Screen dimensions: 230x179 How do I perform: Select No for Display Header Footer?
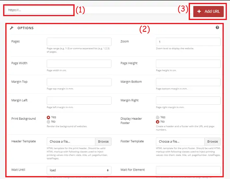[x=158, y=122]
